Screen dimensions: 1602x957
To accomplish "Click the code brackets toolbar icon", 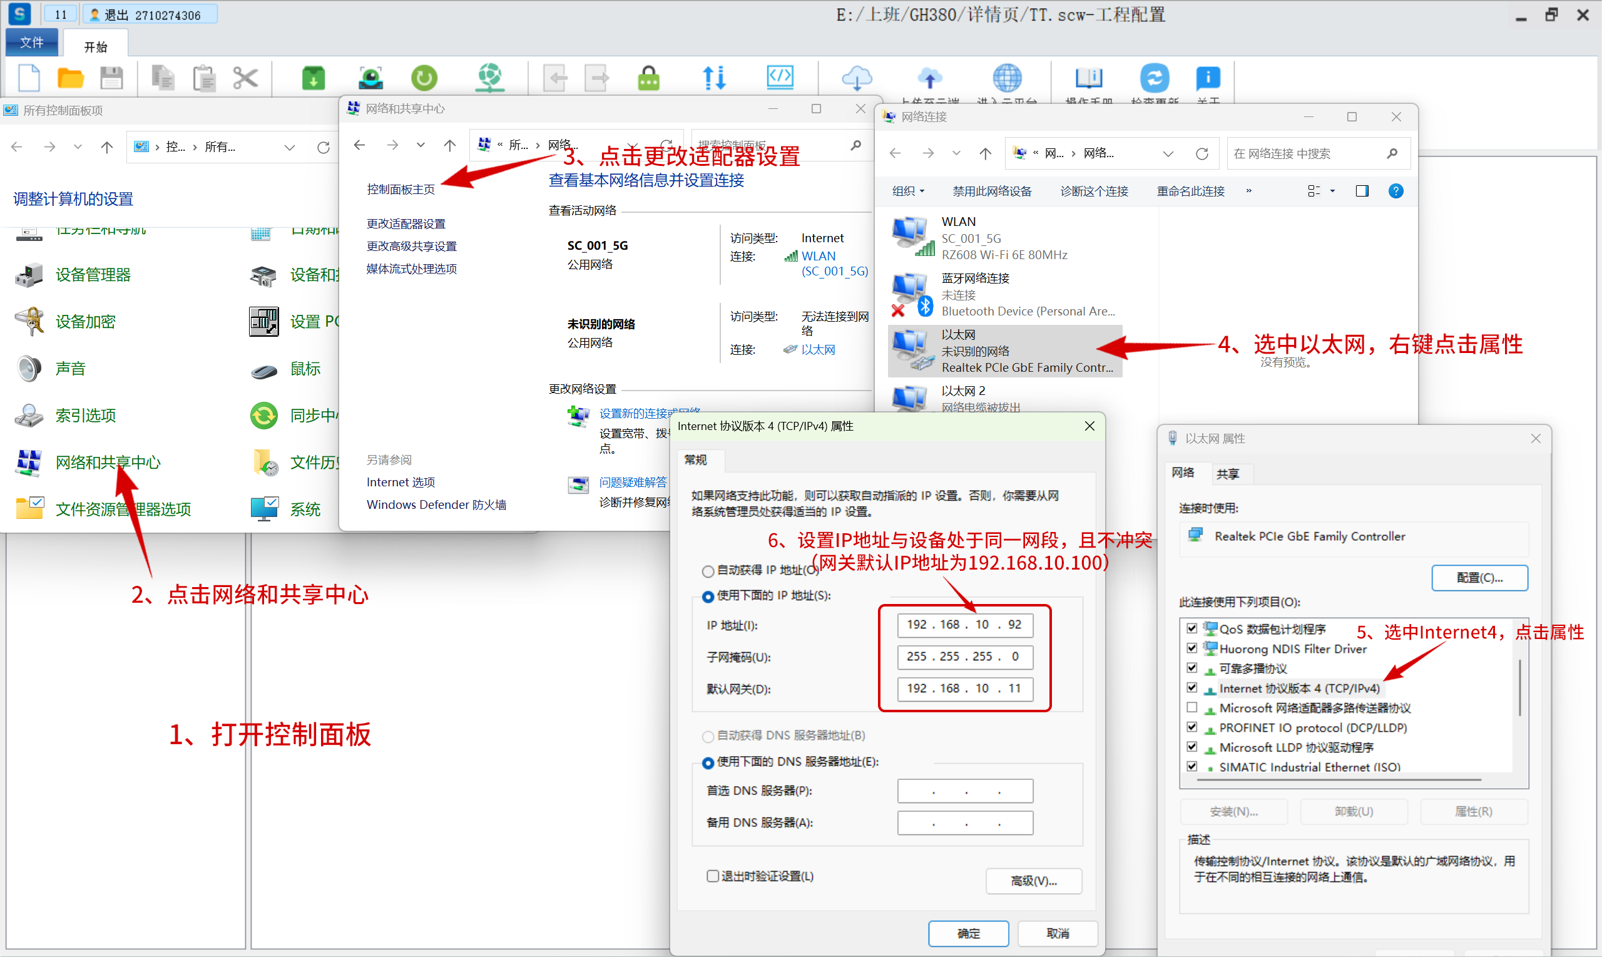I will click(780, 78).
